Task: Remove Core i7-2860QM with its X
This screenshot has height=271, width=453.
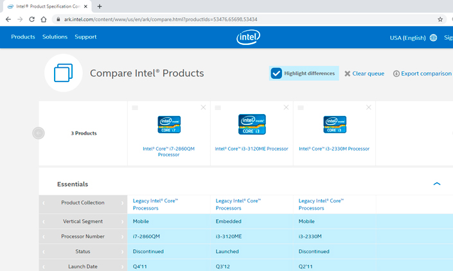Action: (x=203, y=108)
